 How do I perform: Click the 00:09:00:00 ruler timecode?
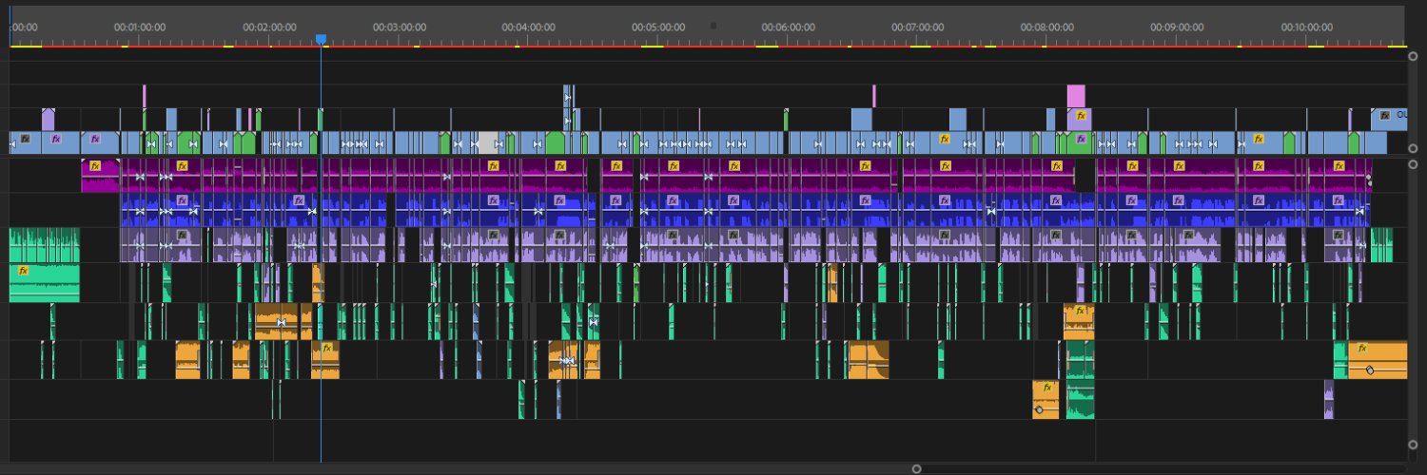click(x=1177, y=28)
